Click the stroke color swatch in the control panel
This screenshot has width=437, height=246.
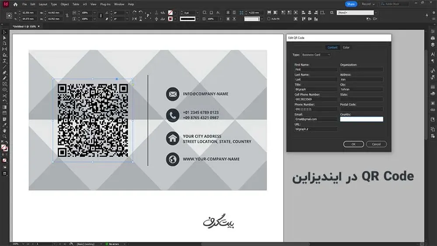170,19
